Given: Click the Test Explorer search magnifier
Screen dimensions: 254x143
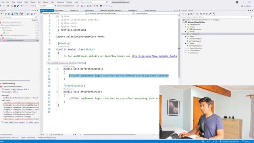Looking at the screenshot, I should 36,17.
